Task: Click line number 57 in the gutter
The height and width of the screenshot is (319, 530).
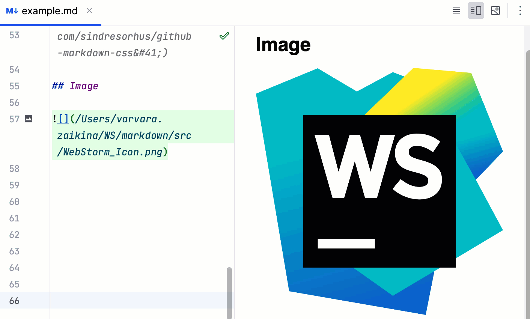Action: pos(14,119)
